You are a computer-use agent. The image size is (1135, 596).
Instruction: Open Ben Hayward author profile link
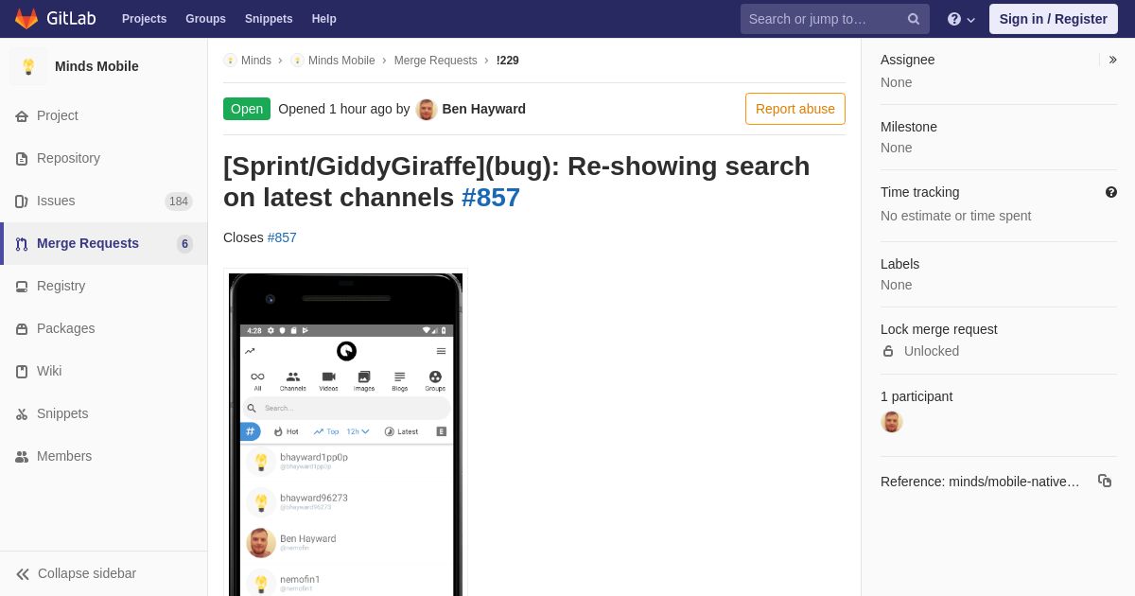[x=484, y=109]
